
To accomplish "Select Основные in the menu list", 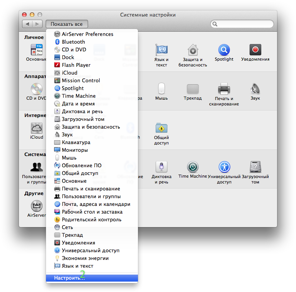I will pos(92,181).
